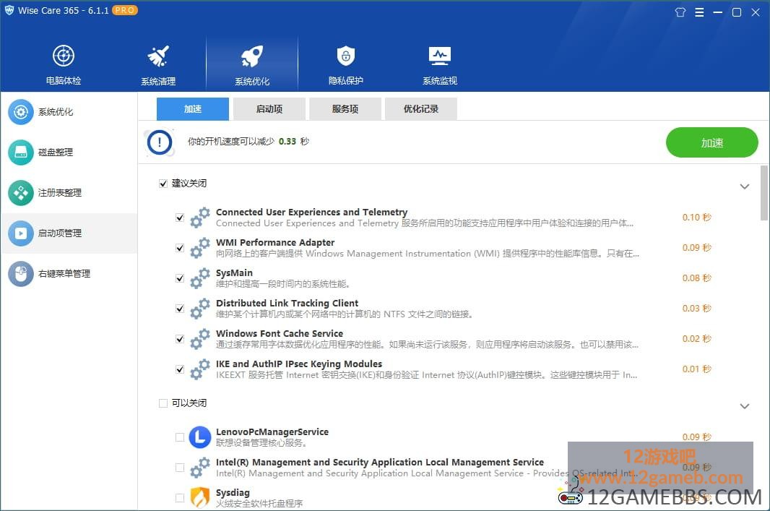Click the skin (shirt) icon in title bar
Viewport: 770px width, 511px height.
pos(680,12)
